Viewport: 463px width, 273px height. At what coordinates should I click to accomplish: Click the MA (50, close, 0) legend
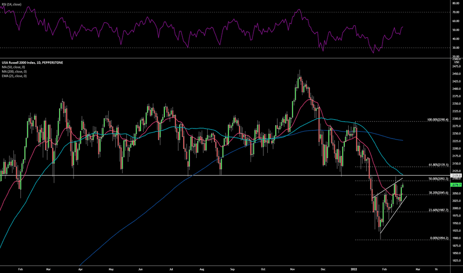point(13,67)
